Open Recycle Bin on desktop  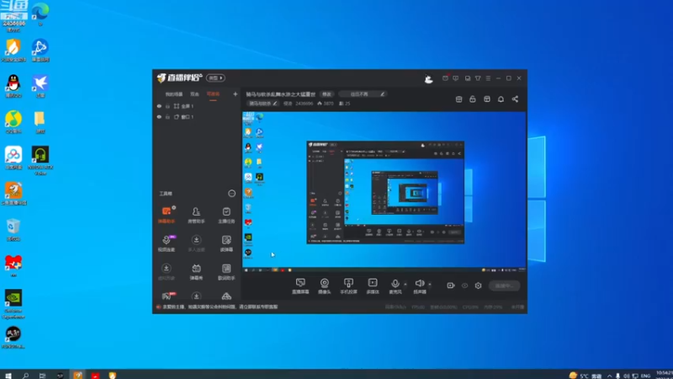pyautogui.click(x=13, y=229)
